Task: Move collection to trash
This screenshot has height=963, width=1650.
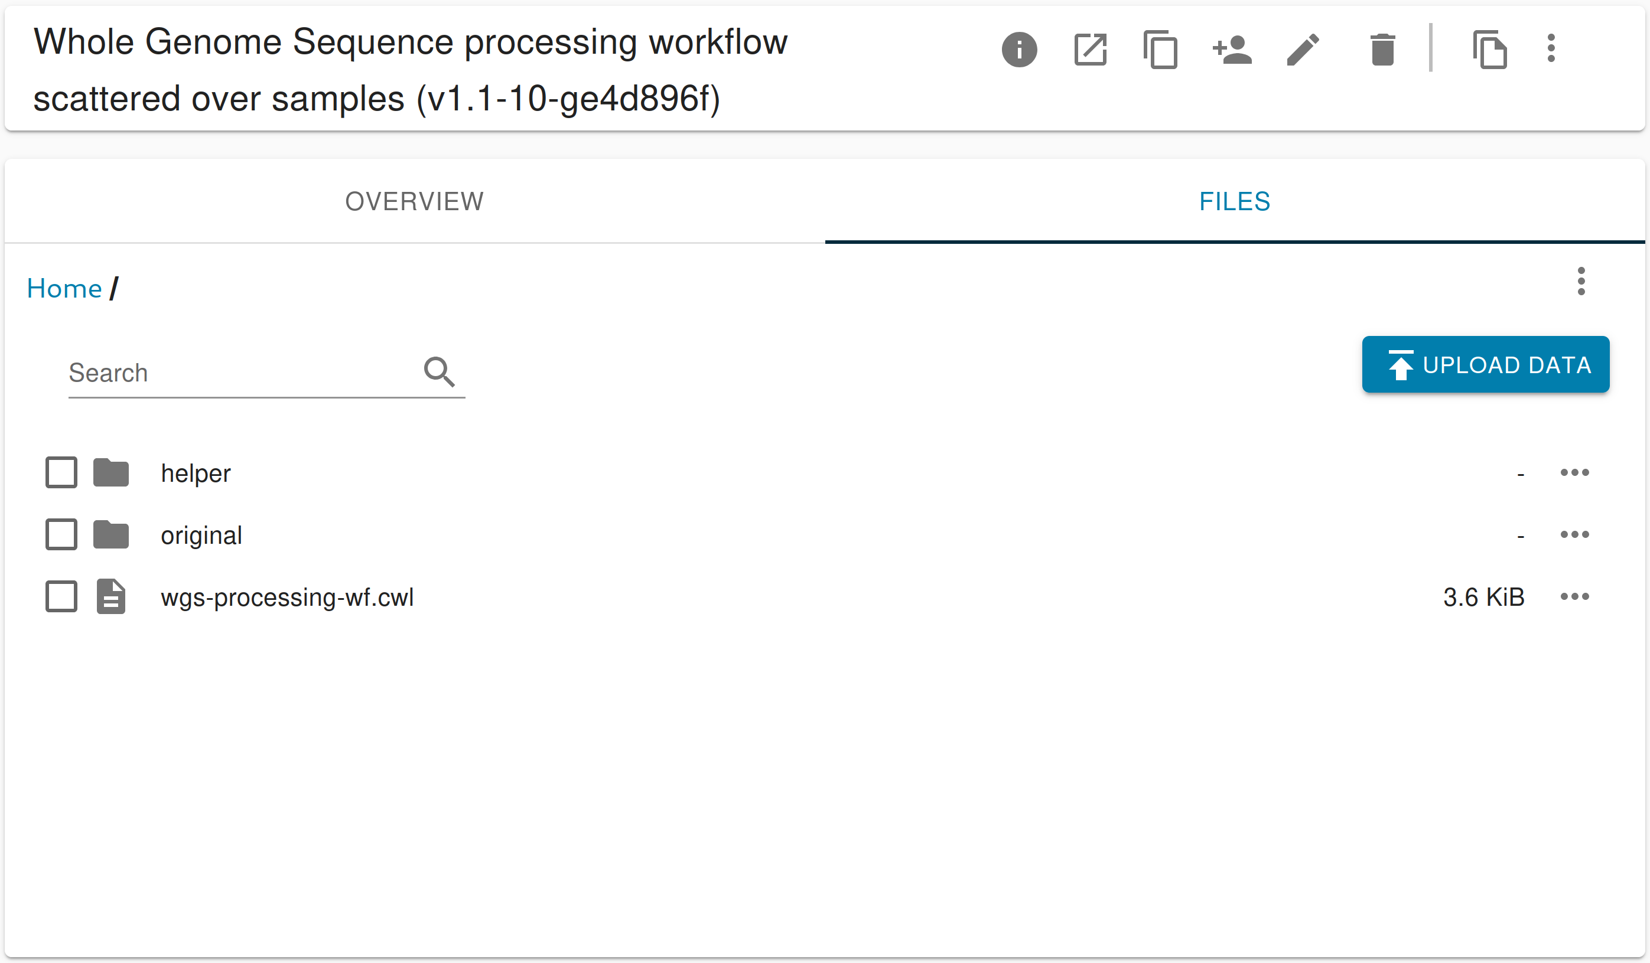Action: click(1382, 48)
